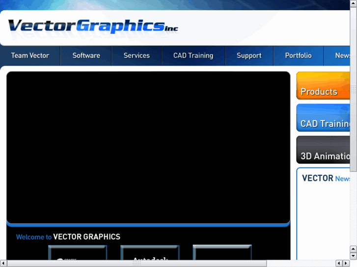Open the News item in navigation bar
357x267 pixels.
pos(337,56)
